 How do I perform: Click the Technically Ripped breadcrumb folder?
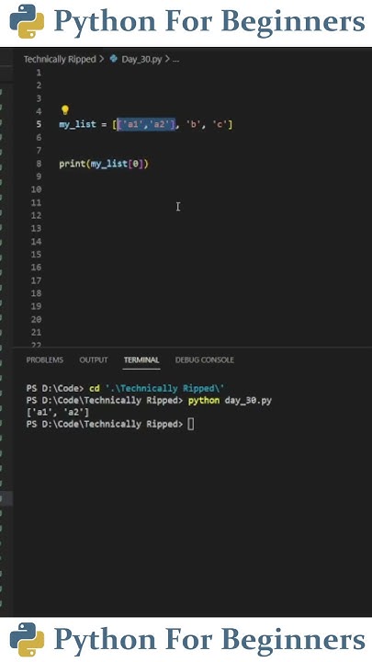(x=60, y=59)
